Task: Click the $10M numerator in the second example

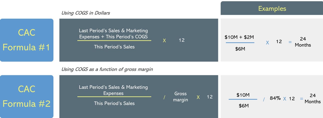Action: coord(243,95)
